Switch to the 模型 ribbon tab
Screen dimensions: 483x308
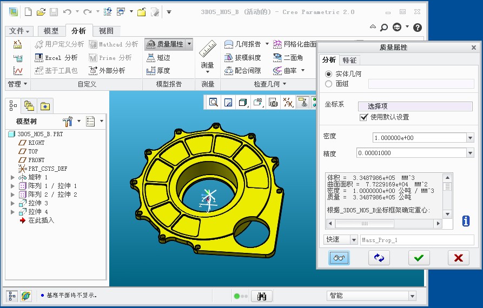click(51, 31)
